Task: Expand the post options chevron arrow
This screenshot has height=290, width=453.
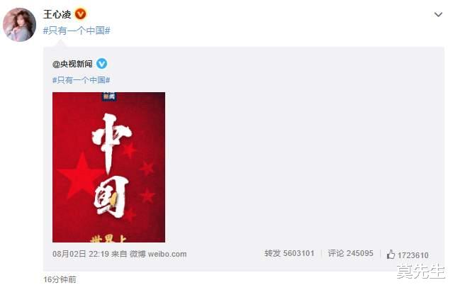Action: 438,14
